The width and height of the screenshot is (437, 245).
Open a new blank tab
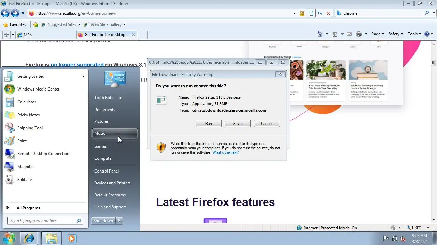[143, 35]
